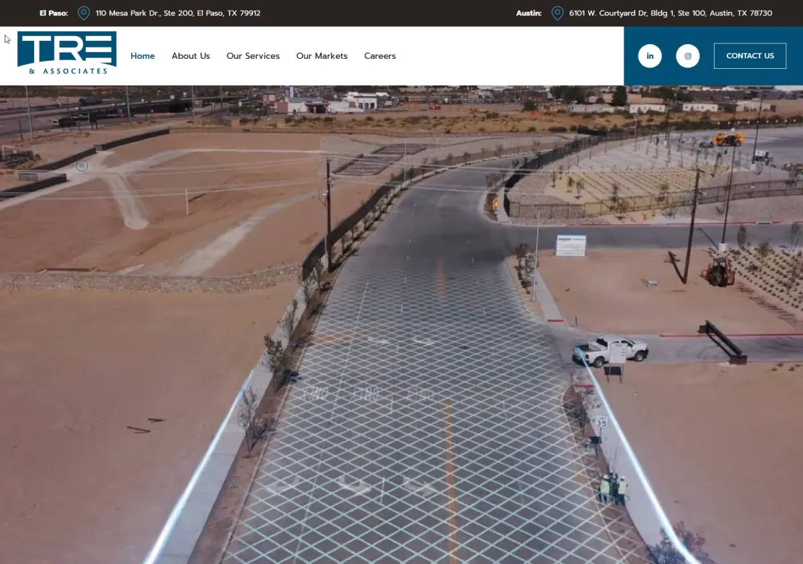Screen dimensions: 803x564
Task: Click the white project sign by the road
Action: pos(571,245)
